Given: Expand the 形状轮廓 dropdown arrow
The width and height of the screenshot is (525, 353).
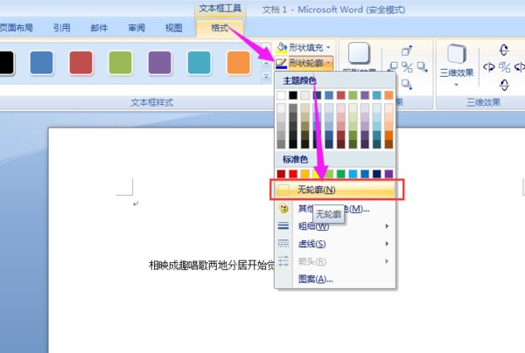Looking at the screenshot, I should [x=328, y=63].
